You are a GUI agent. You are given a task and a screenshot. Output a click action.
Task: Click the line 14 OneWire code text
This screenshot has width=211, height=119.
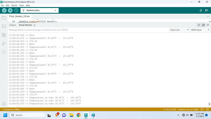(38, 21)
